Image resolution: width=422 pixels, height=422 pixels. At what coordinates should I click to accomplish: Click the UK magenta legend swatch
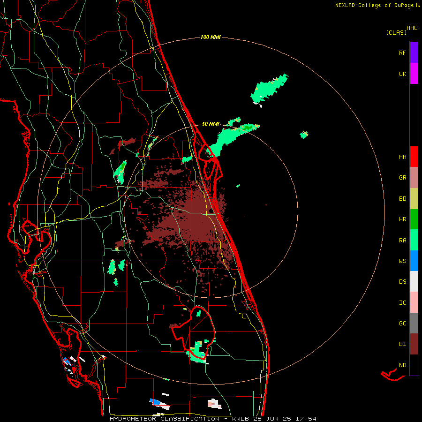[414, 74]
